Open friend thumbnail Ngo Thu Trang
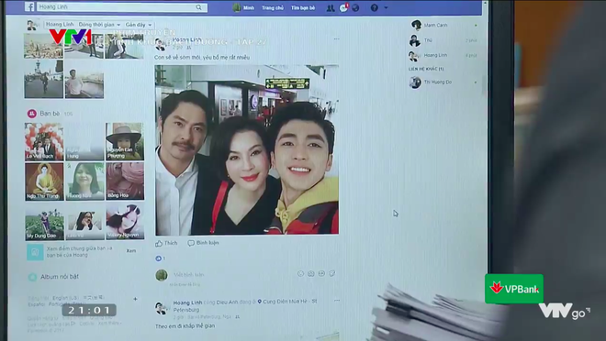606x341 pixels. (44, 181)
